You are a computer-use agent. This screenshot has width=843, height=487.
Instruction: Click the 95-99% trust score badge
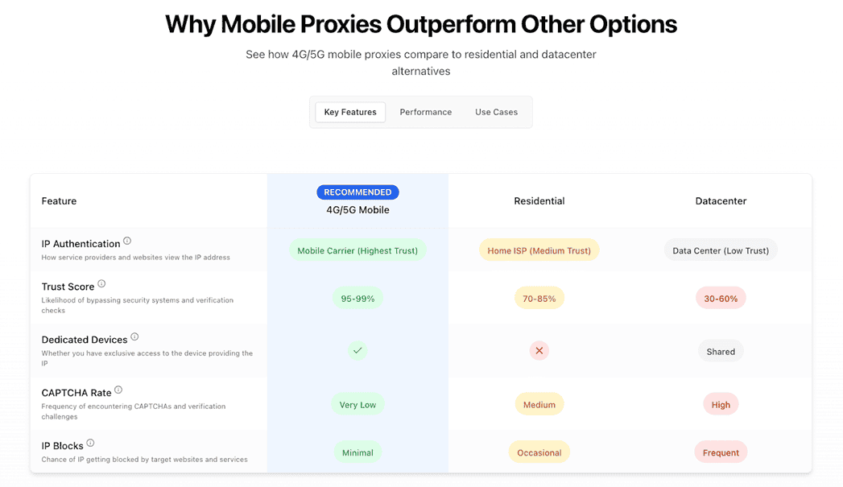point(357,299)
